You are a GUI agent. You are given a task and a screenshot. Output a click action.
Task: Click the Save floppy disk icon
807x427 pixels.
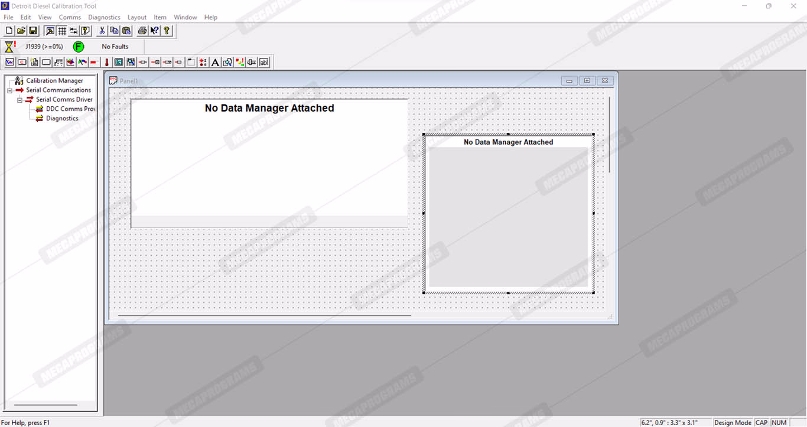tap(33, 31)
